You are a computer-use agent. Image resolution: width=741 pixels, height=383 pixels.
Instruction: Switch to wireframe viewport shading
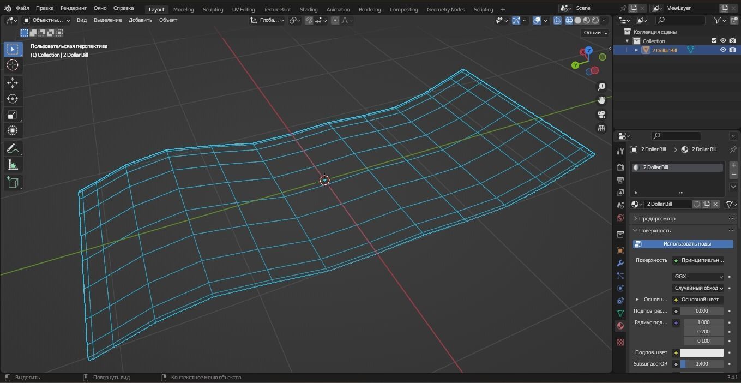(569, 20)
